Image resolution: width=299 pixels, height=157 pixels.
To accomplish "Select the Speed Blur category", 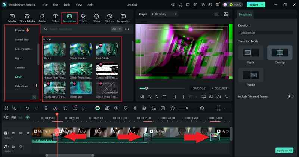I will 22,40.
